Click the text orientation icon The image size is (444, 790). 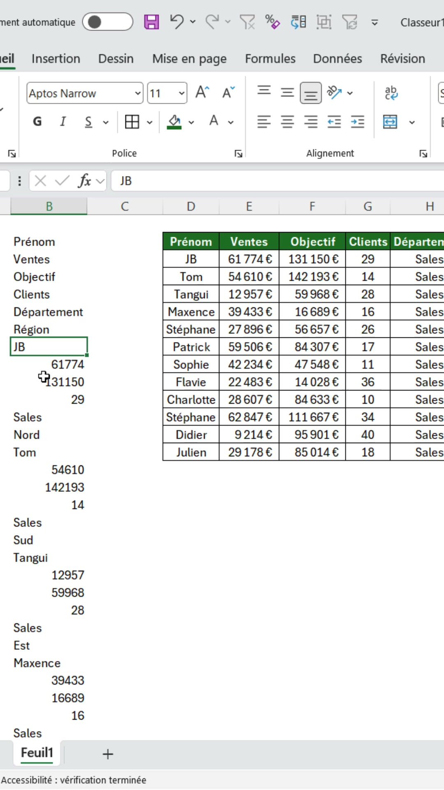click(334, 92)
